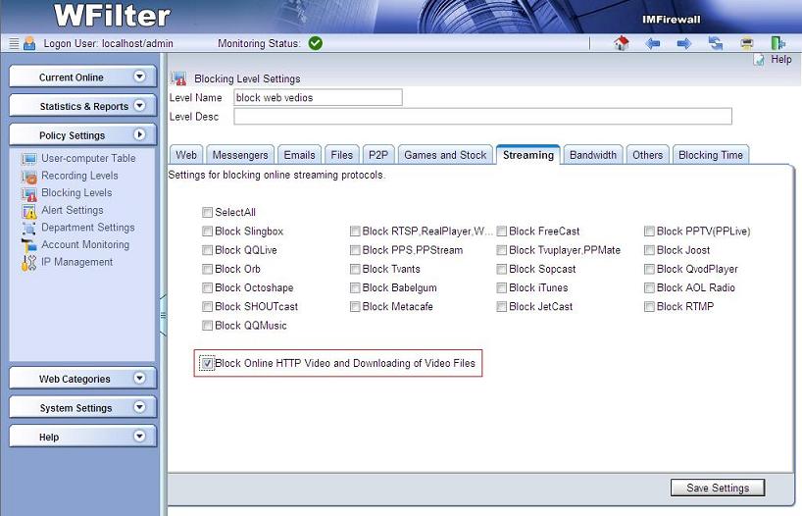Uncheck Block Online HTTP Video checkbox
Viewport: 802px width, 516px height.
[x=207, y=363]
